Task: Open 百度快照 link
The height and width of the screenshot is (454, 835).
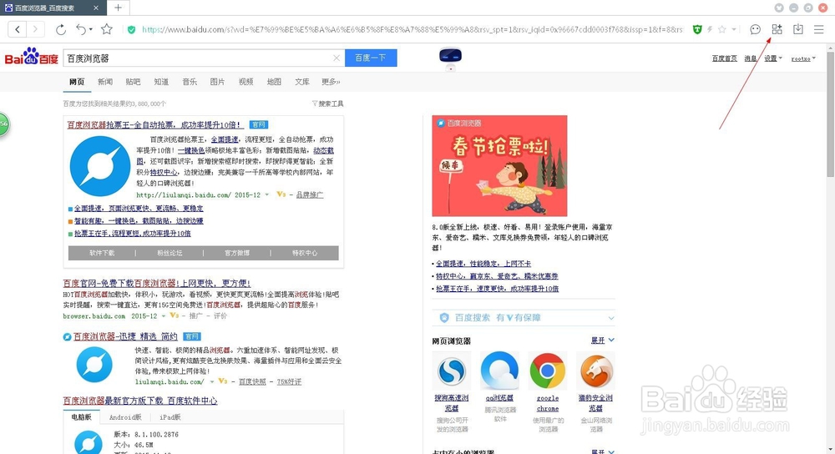Action: pos(252,381)
